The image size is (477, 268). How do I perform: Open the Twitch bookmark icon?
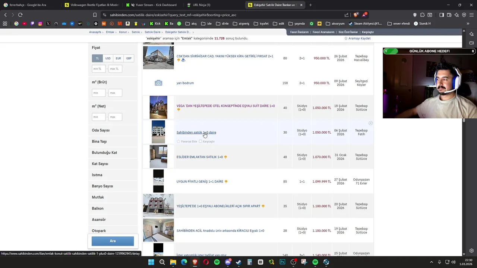32,23
